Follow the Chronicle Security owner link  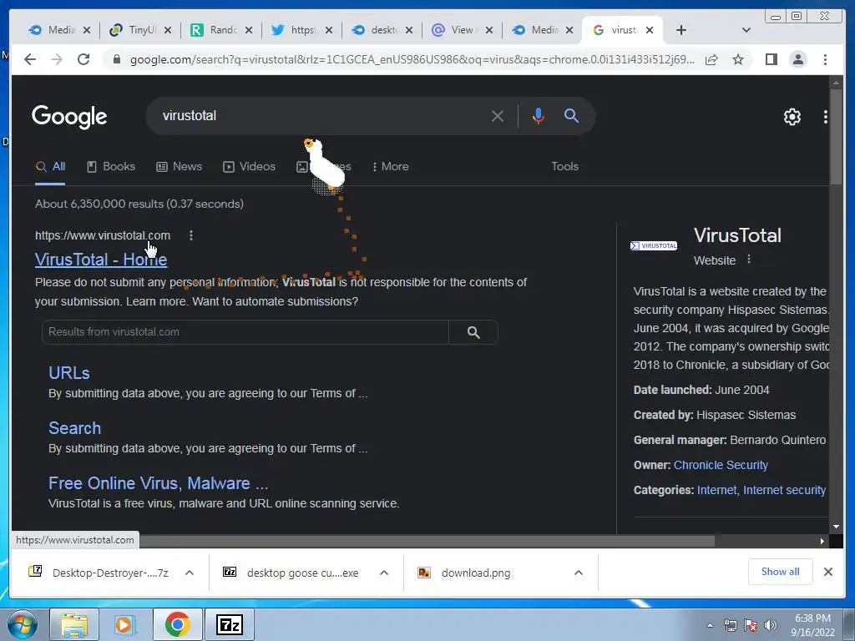tap(721, 465)
